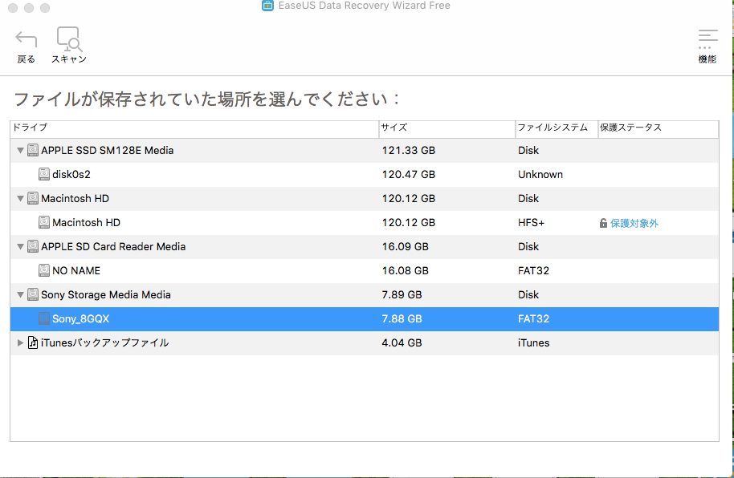Click the 16.08 GB size value
Screen dimensions: 734x478
pos(406,271)
